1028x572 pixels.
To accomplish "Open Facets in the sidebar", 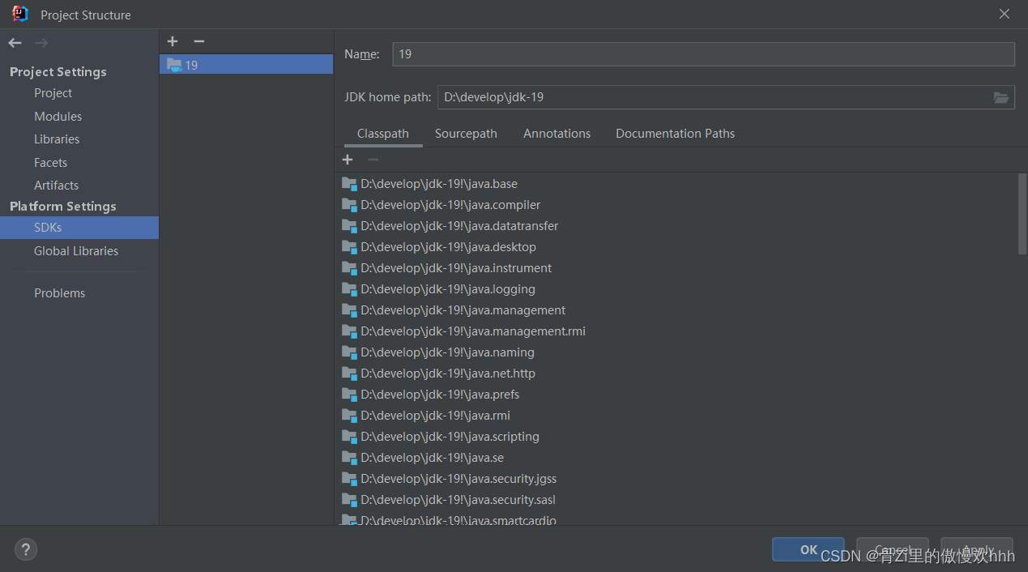I will 50,163.
